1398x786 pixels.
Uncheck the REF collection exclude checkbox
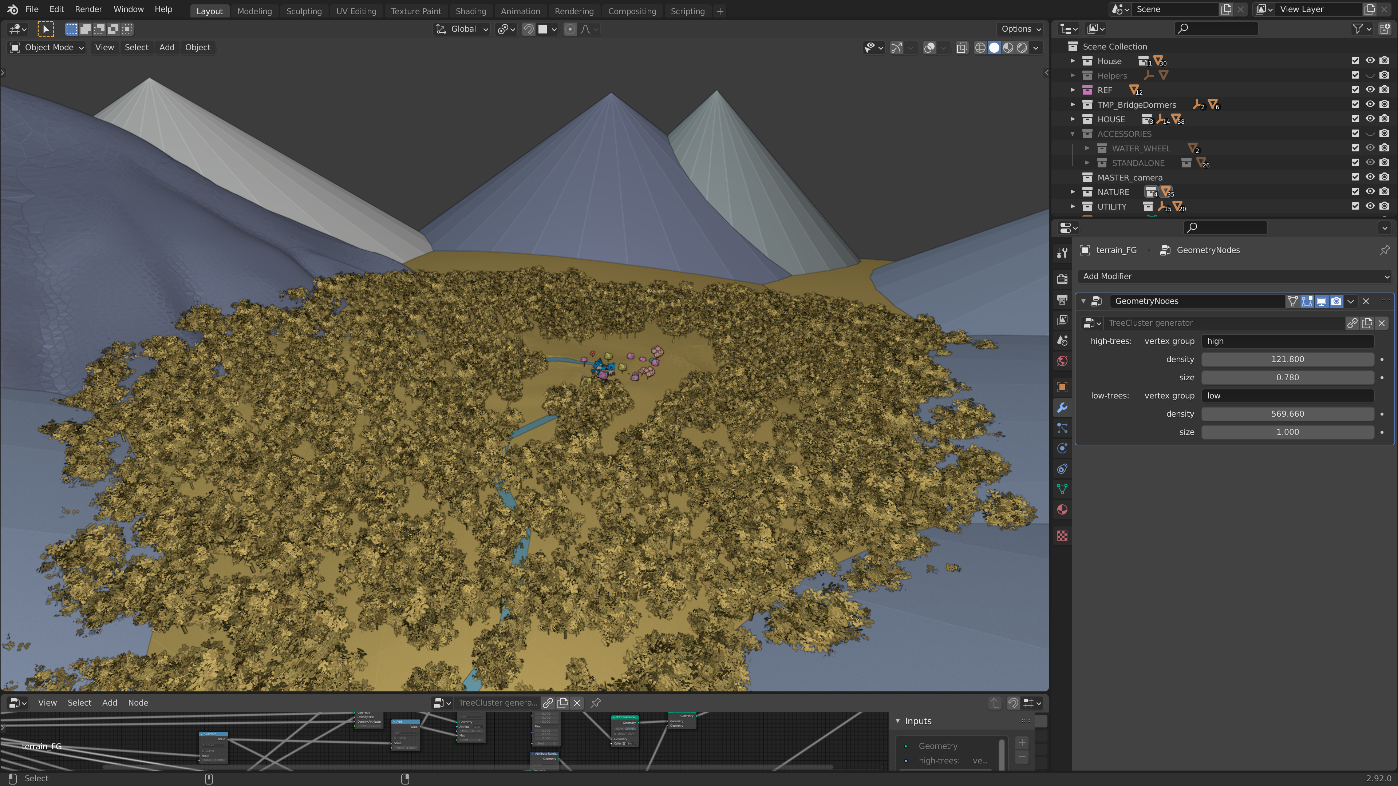coord(1355,90)
